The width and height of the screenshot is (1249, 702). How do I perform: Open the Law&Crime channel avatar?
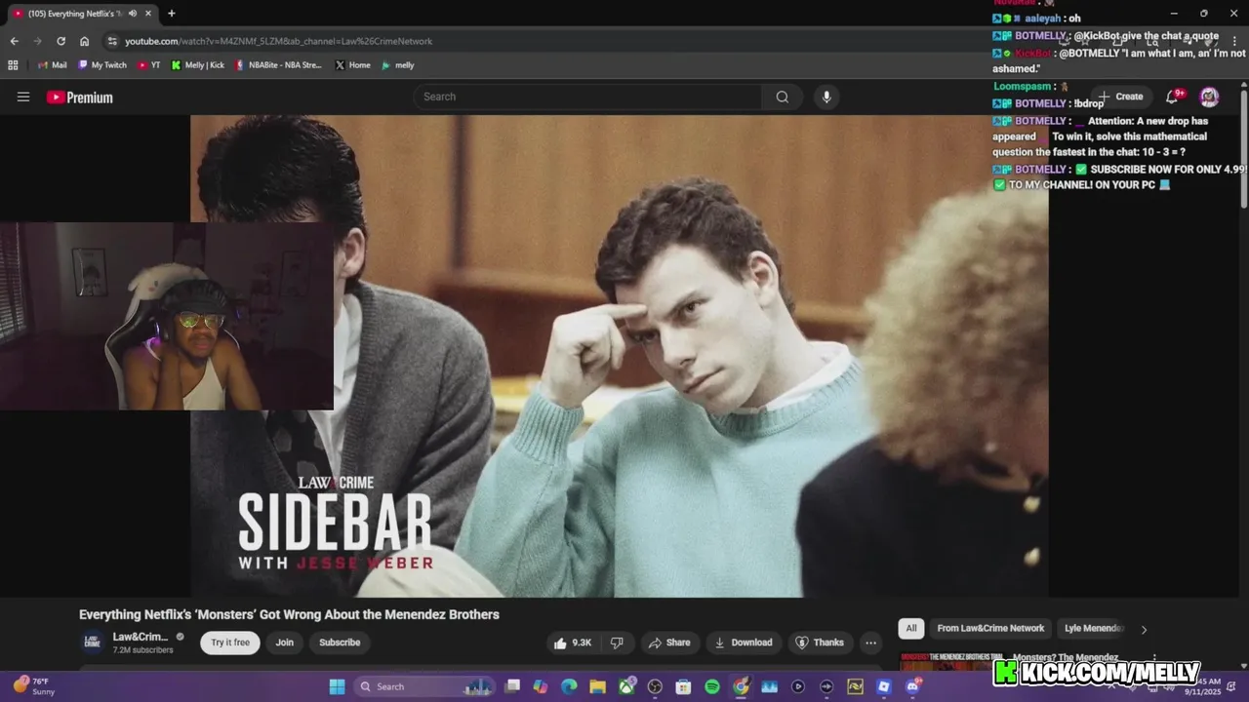coord(92,642)
